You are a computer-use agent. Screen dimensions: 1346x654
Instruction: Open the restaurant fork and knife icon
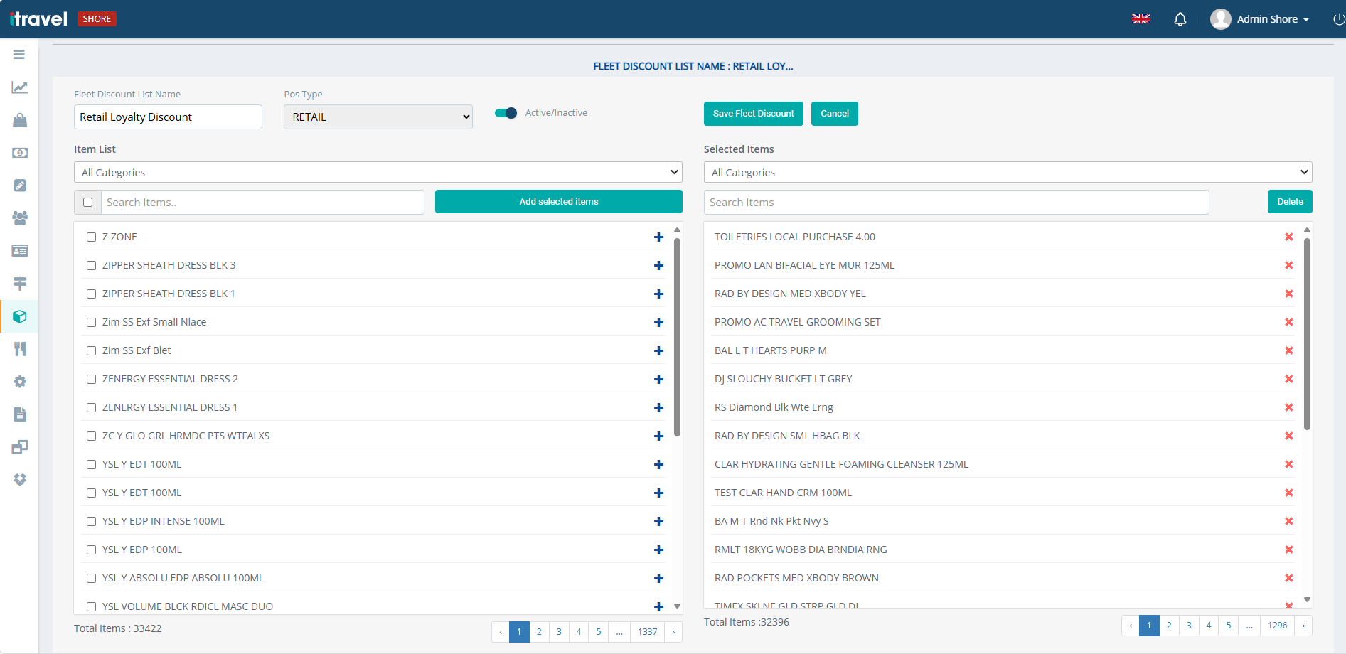point(19,349)
